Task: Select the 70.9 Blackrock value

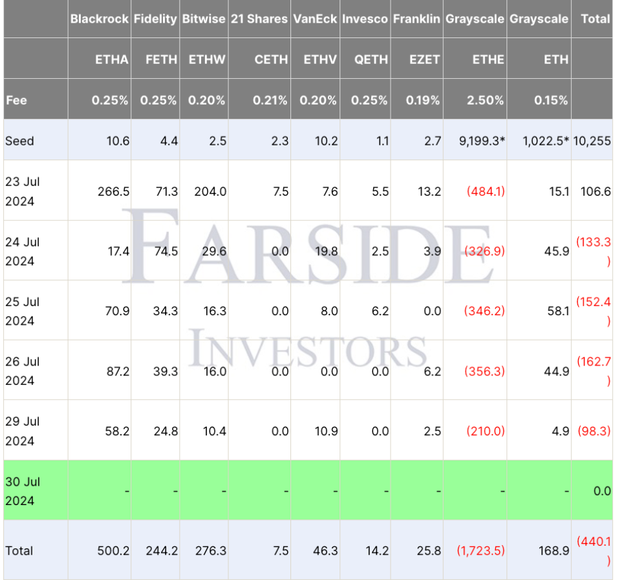Action: coord(117,311)
